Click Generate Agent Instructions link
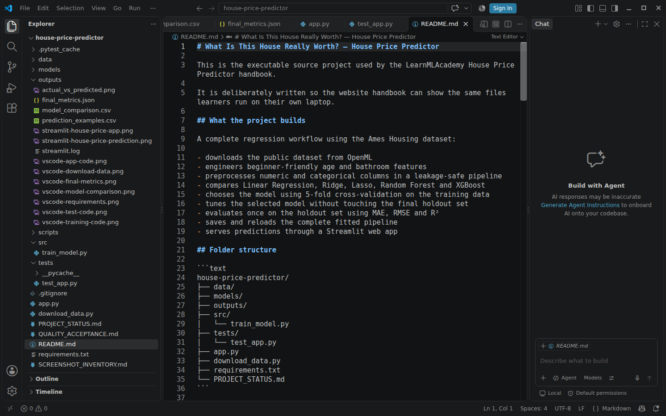The image size is (666, 416). [580, 205]
